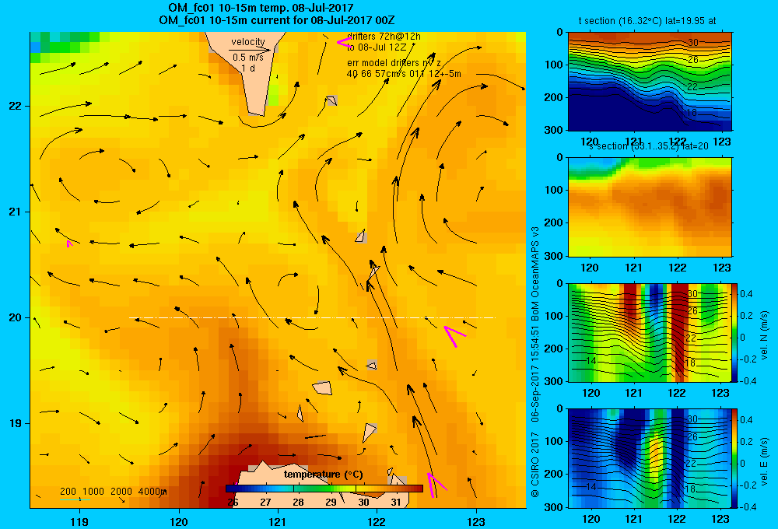The image size is (778, 529).
Task: Click the subtitle 'OM_fc01 10-15m current for 08-Jul-2017 00Z'
Action: (277, 20)
